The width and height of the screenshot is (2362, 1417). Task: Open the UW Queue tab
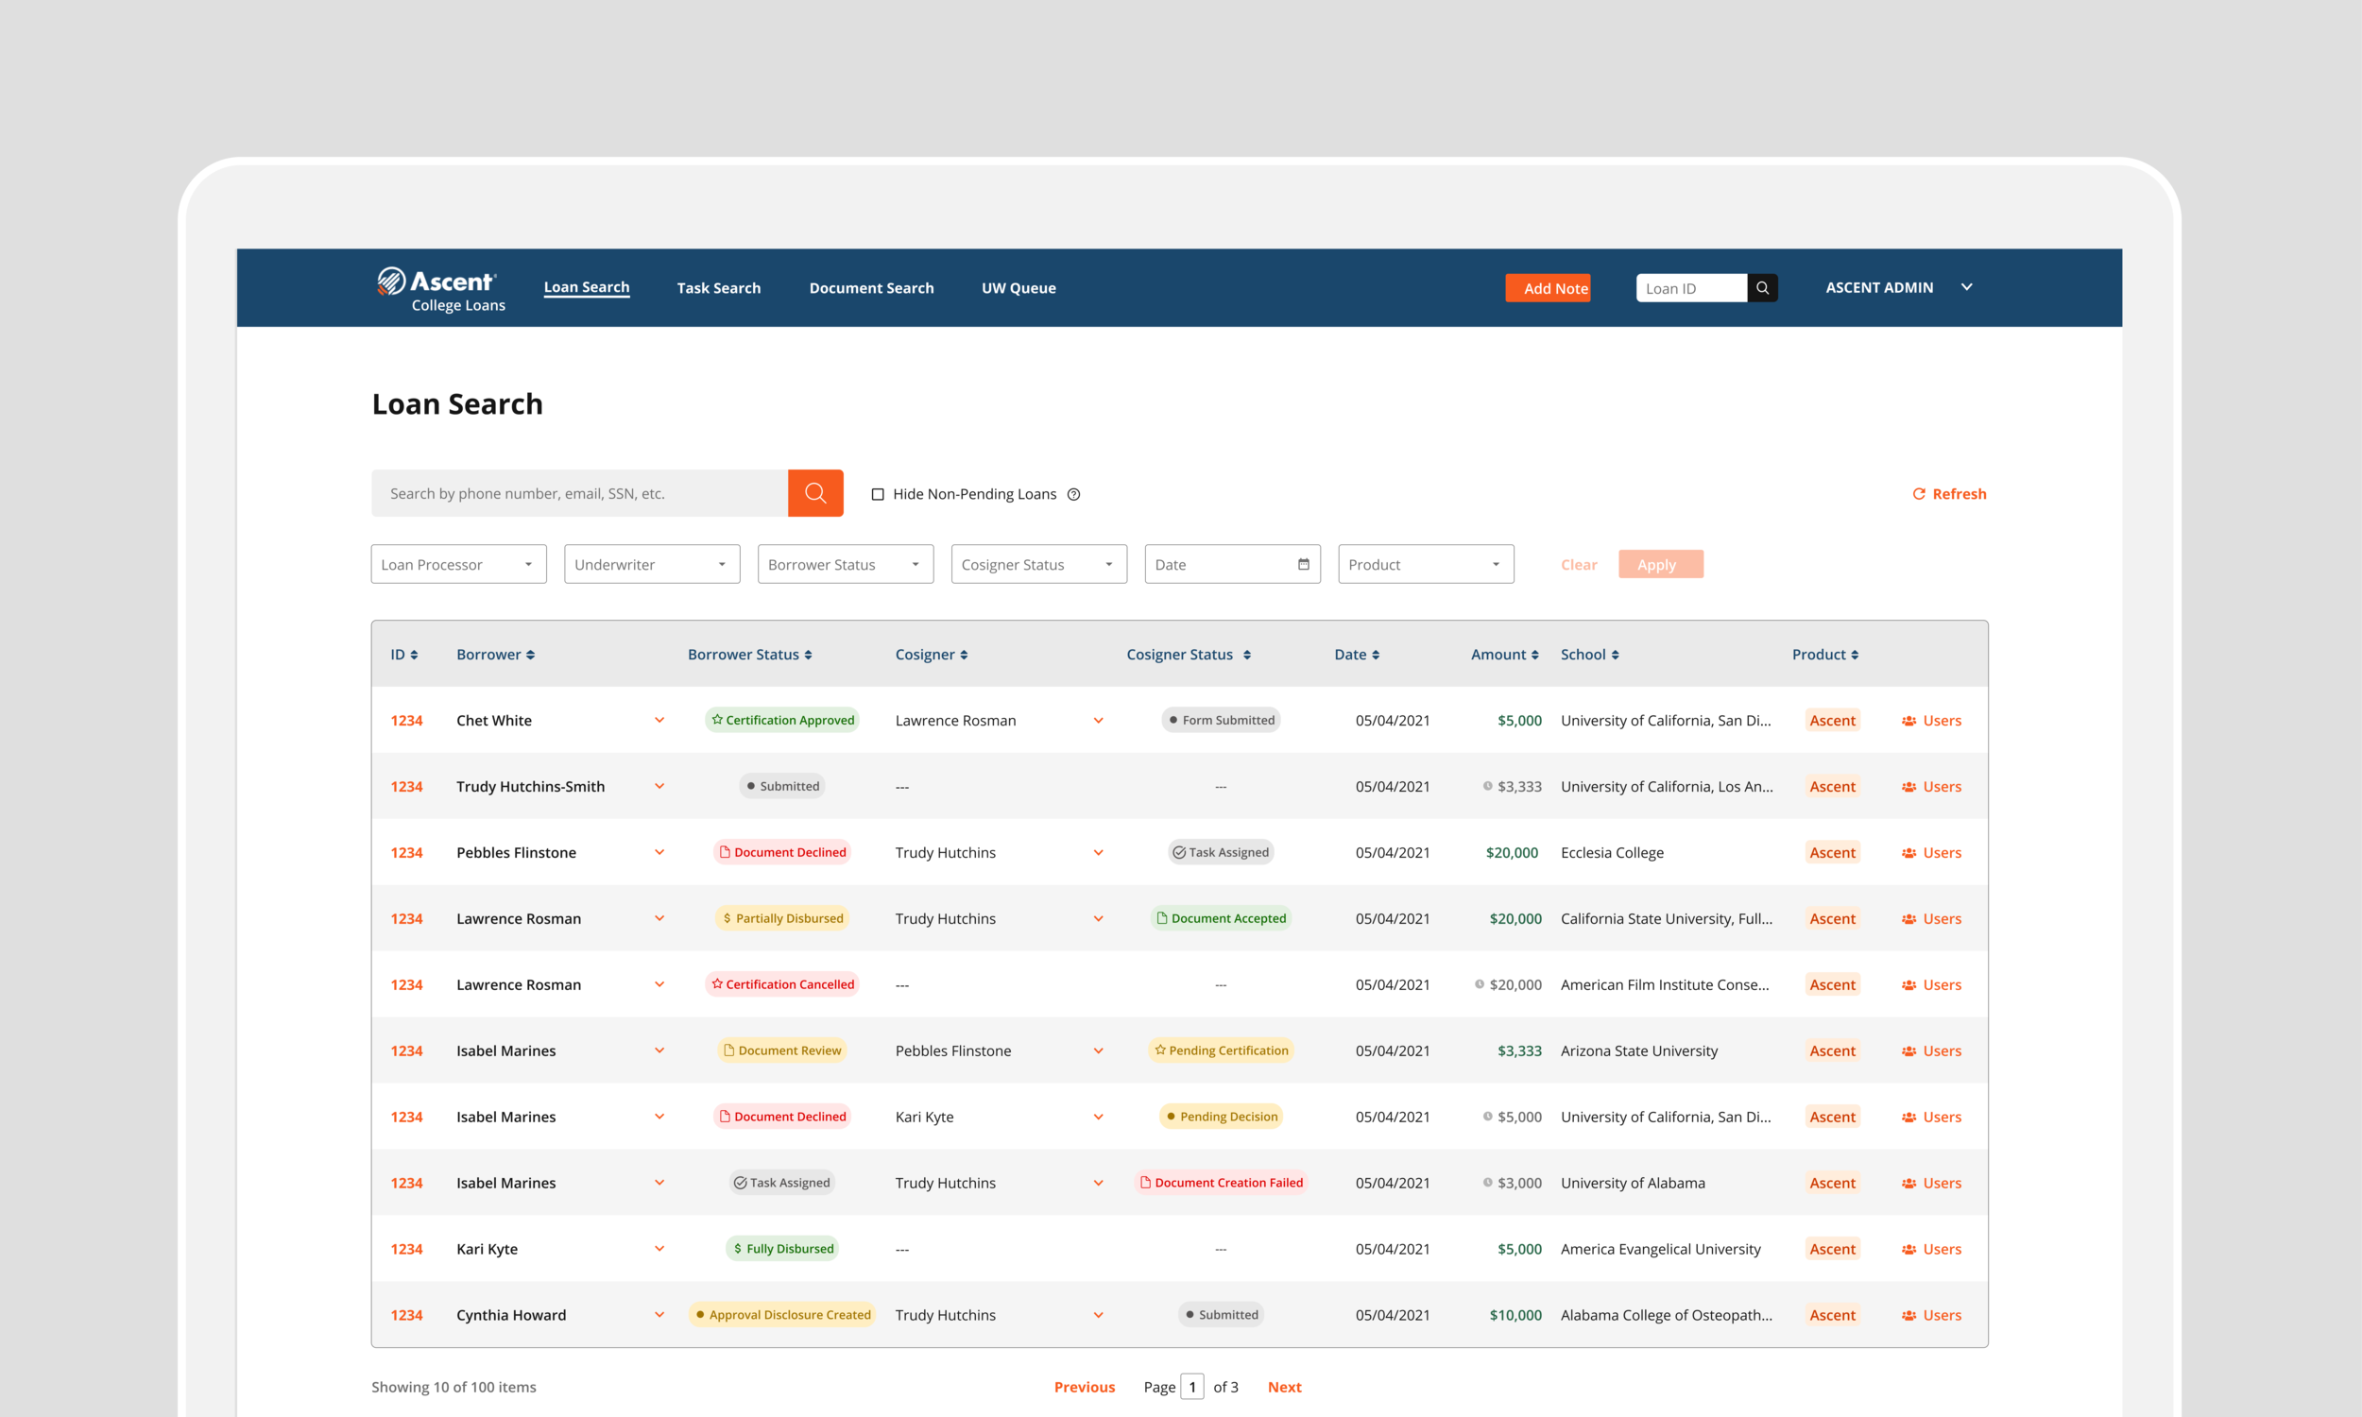pos(1018,287)
